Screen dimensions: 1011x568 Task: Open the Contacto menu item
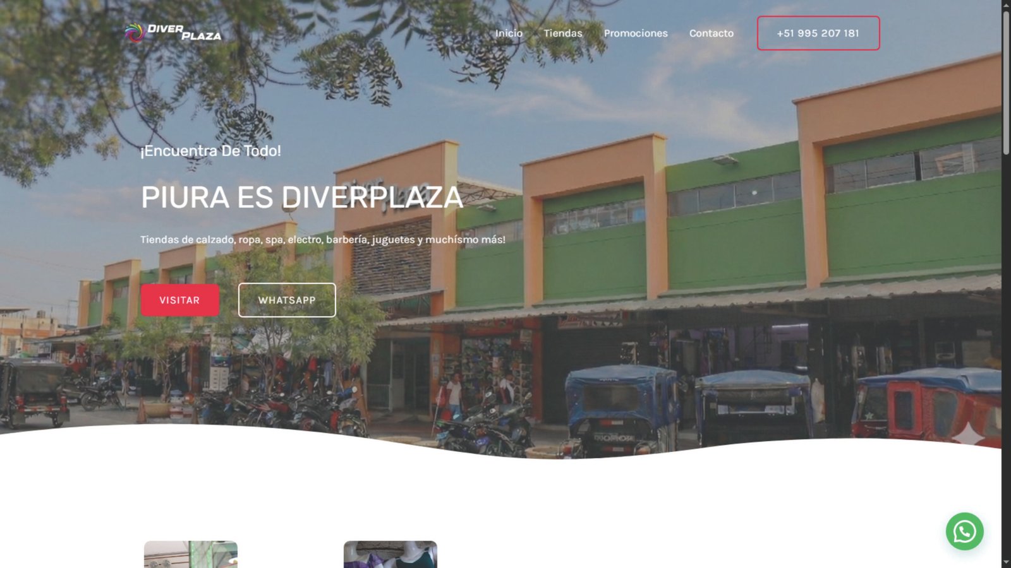(x=711, y=33)
